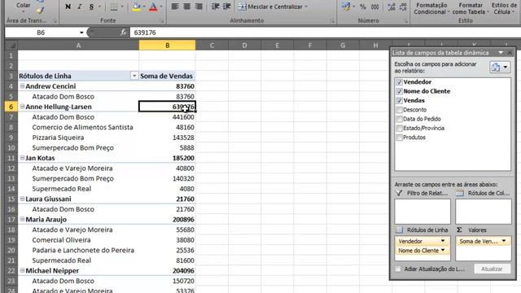Select the row 11 header

pos(11,158)
